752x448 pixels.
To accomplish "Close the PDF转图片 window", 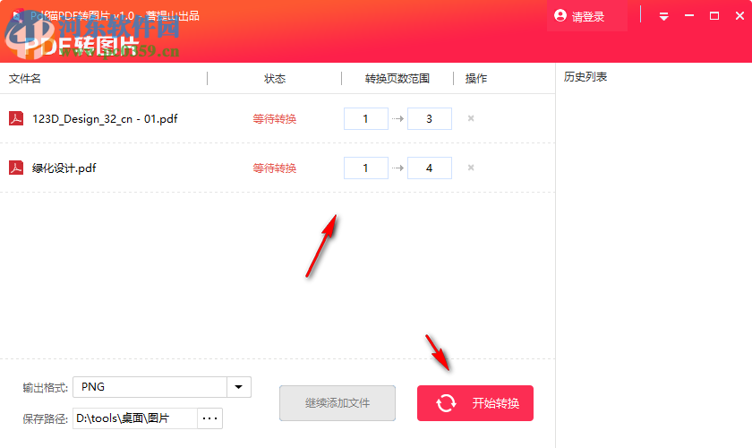I will 739,16.
